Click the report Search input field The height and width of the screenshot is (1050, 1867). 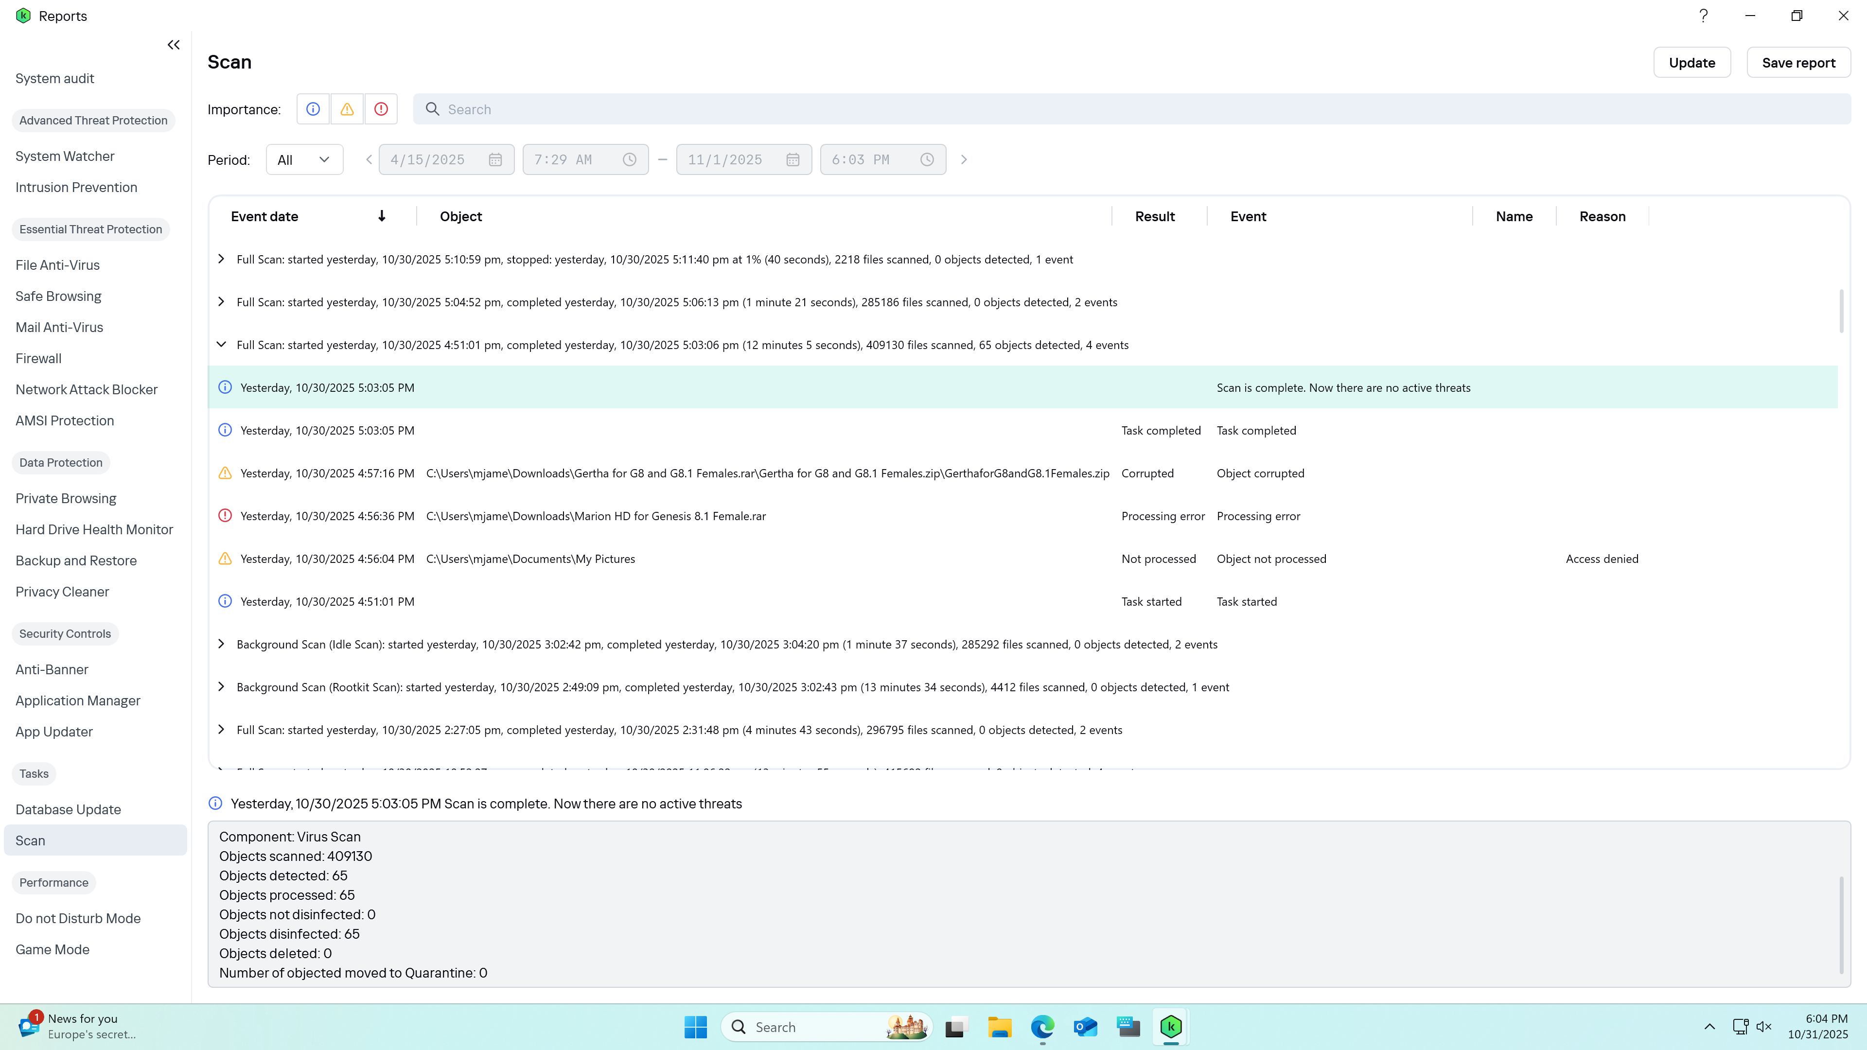[x=1132, y=109]
